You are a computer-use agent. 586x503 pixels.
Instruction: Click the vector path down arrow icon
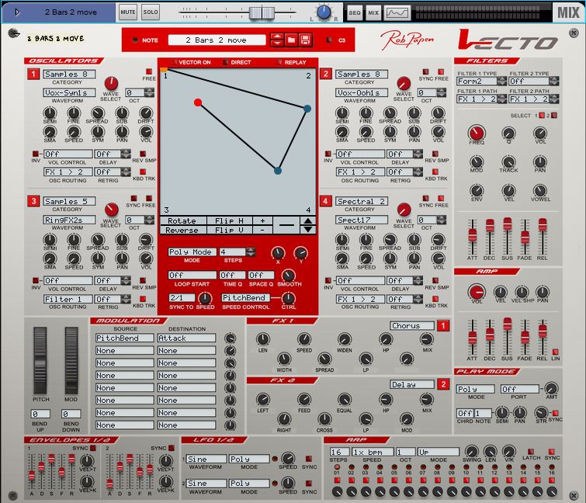(x=308, y=229)
